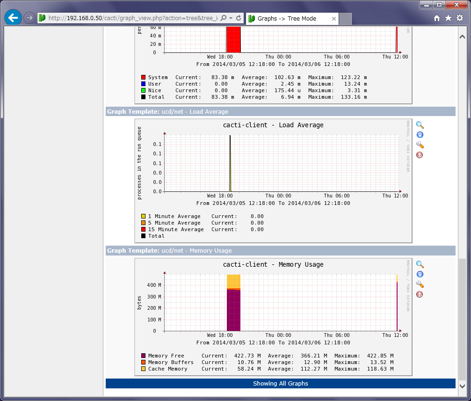Close the Graphs -> Tree Mode tab
Viewport: 471px width, 401px height.
[334, 19]
